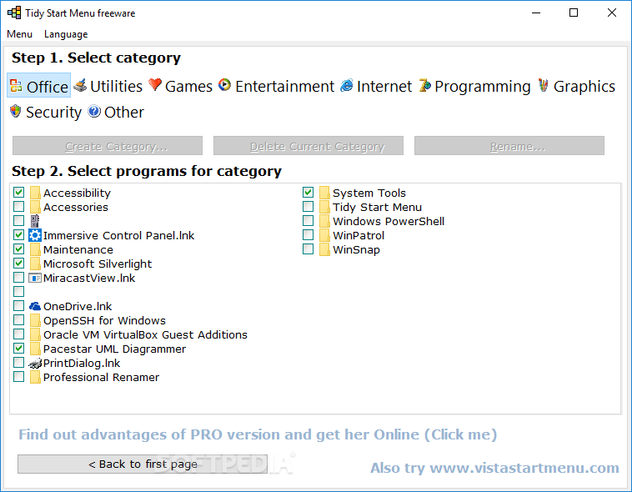Click the Accessories folder icon
The height and width of the screenshot is (492, 632).
click(x=35, y=207)
